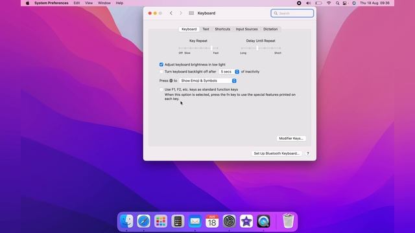The height and width of the screenshot is (233, 415).
Task: Launch Safari from the Dock
Action: tap(144, 221)
